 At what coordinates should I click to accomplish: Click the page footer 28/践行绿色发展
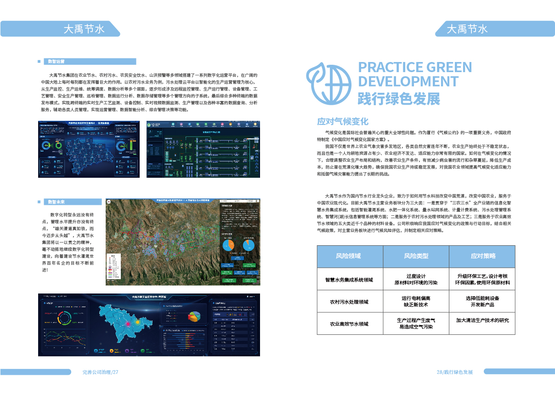[x=455, y=372]
